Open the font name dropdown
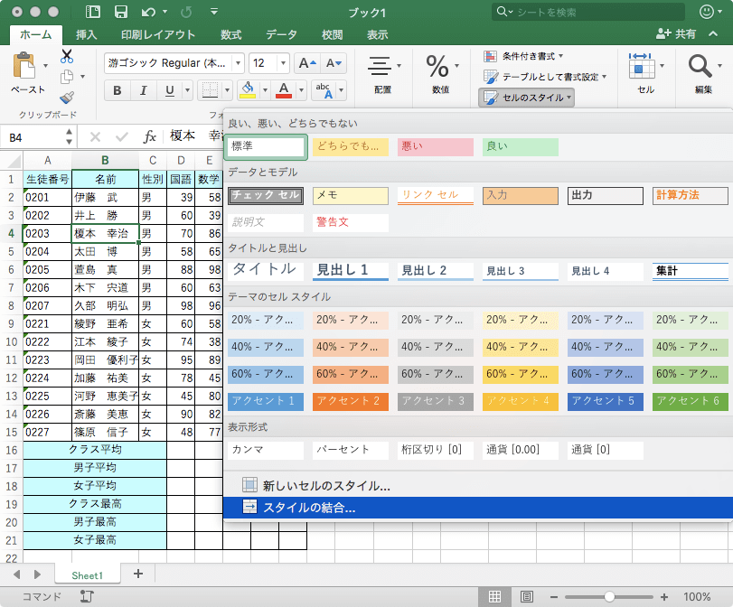733x607 pixels. coord(238,63)
